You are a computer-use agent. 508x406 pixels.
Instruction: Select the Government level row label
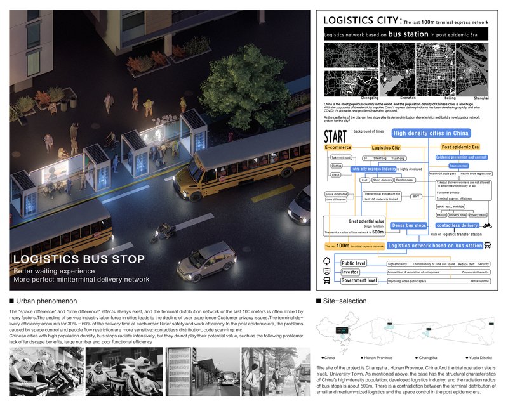(x=359, y=280)
